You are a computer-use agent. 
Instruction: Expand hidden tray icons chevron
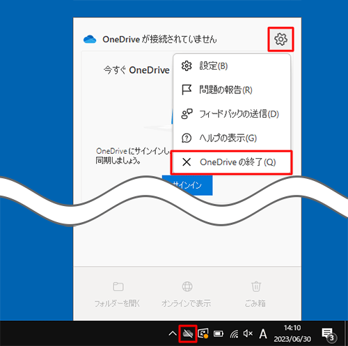[173, 333]
